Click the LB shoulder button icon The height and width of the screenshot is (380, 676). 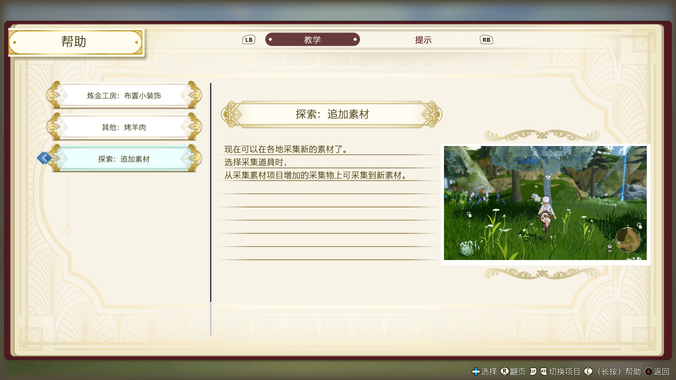(249, 39)
